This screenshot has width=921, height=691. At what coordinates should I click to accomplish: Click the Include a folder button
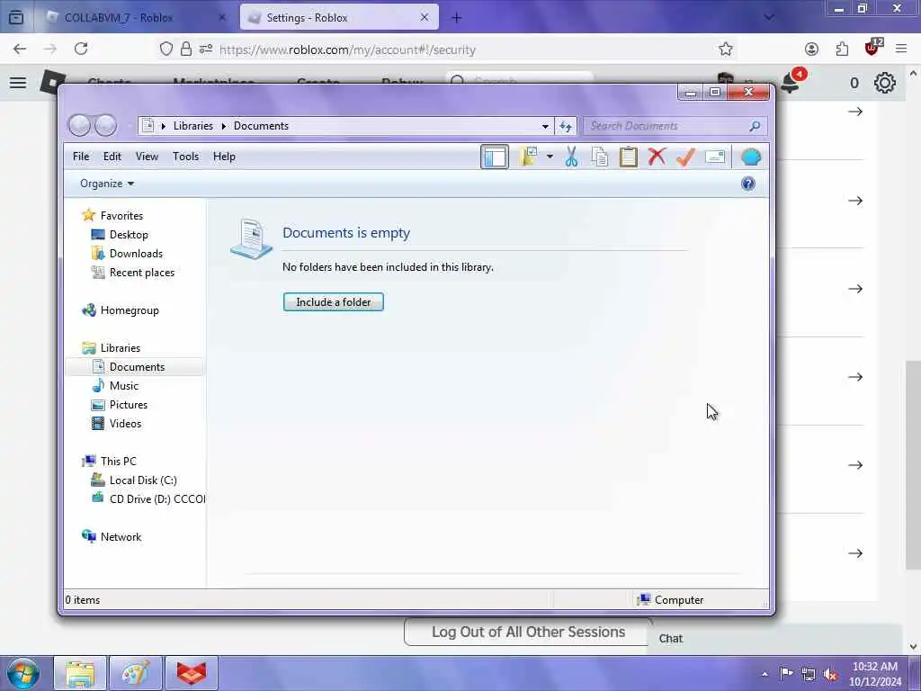(333, 302)
